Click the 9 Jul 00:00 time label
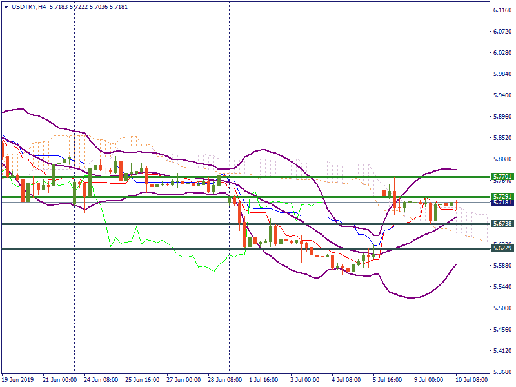 [x=429, y=380]
